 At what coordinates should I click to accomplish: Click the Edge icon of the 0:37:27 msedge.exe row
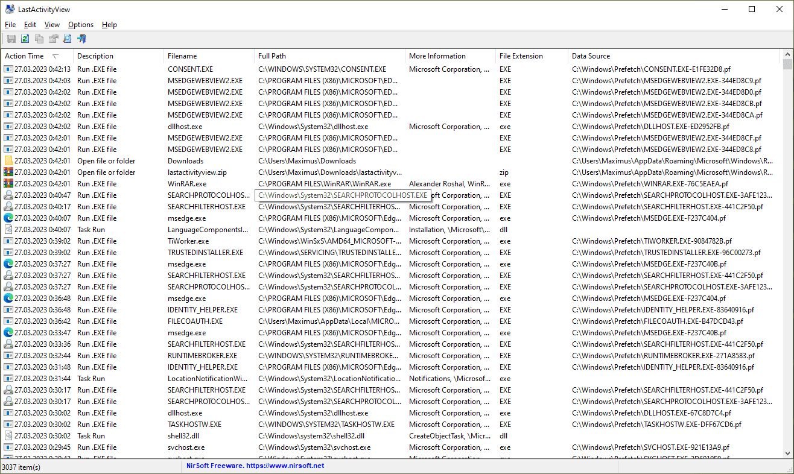(8, 264)
